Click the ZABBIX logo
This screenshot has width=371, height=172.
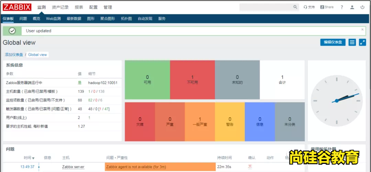point(17,7)
